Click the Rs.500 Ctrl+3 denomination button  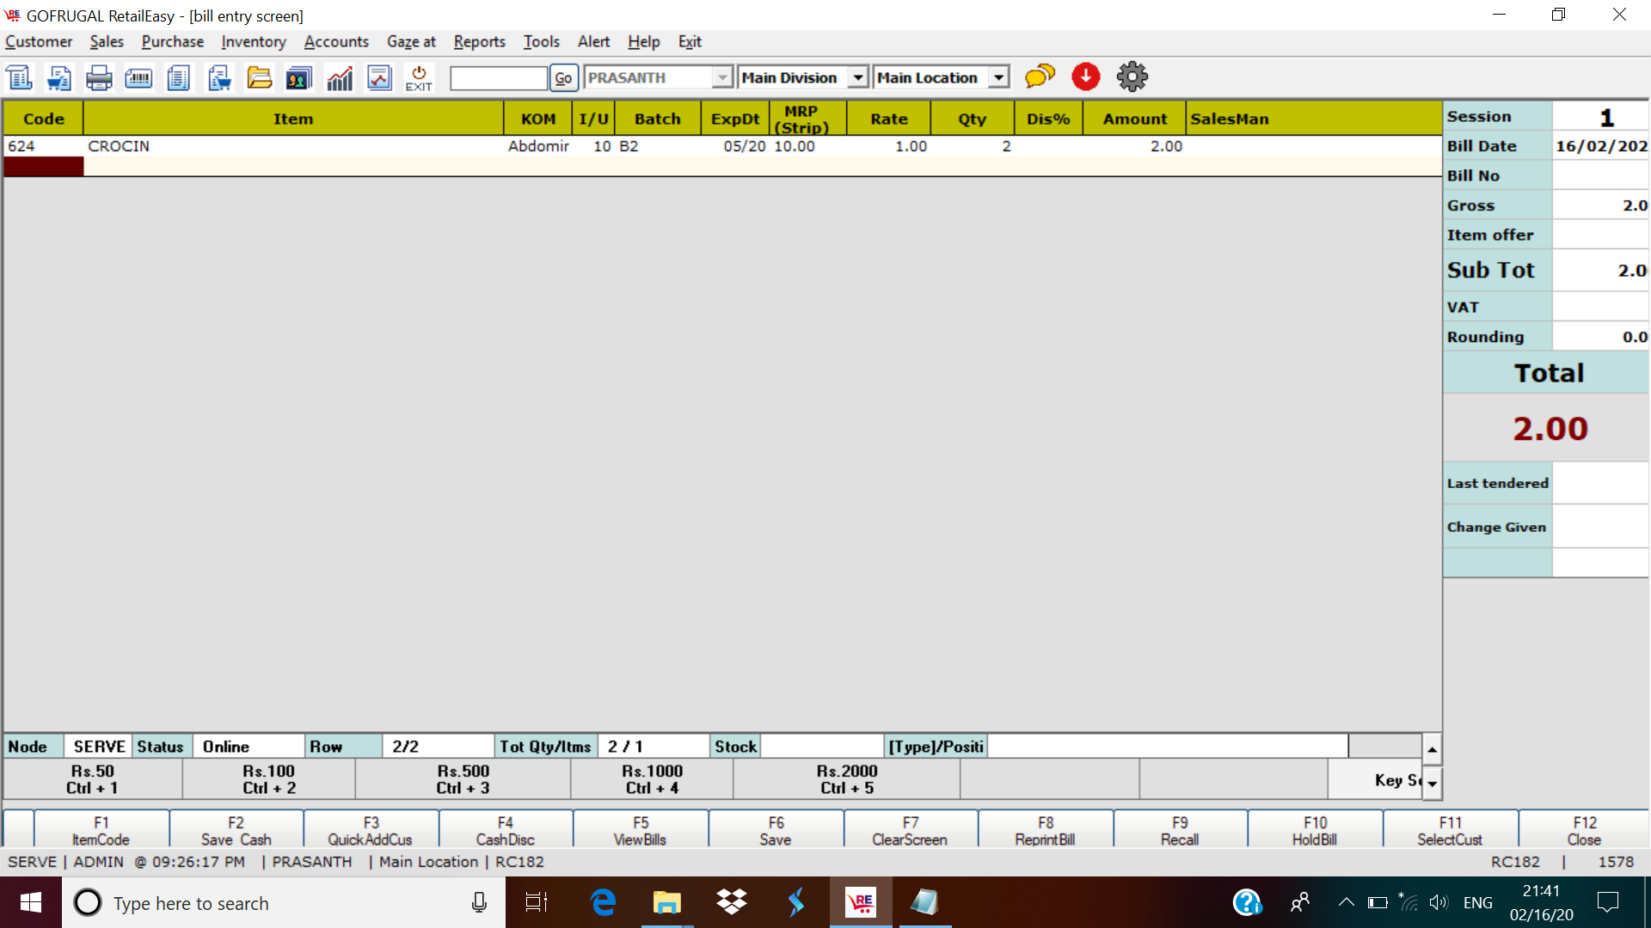coord(463,779)
